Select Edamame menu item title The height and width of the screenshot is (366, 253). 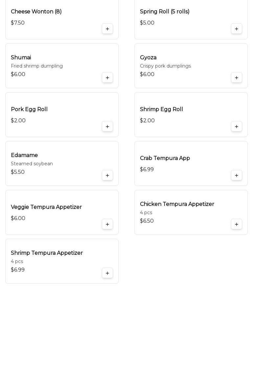[24, 155]
